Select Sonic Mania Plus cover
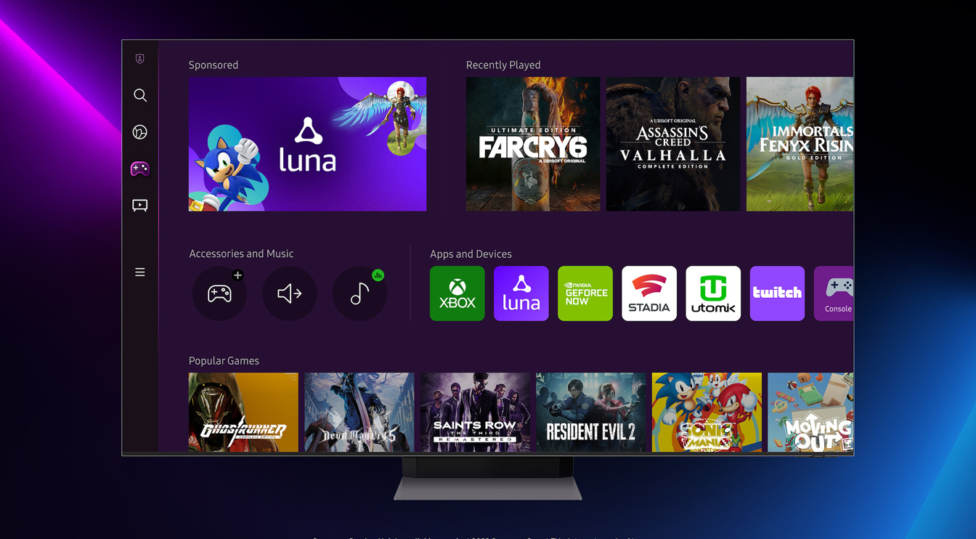The height and width of the screenshot is (539, 976). tap(707, 413)
